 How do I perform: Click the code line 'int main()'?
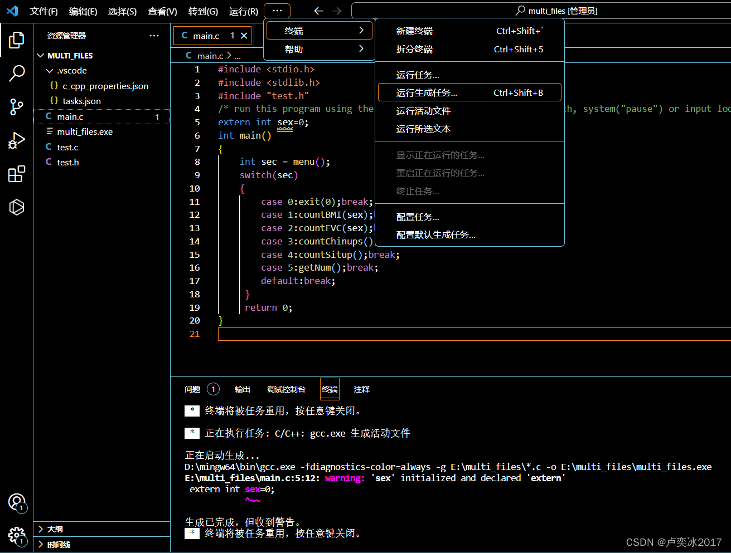(245, 135)
